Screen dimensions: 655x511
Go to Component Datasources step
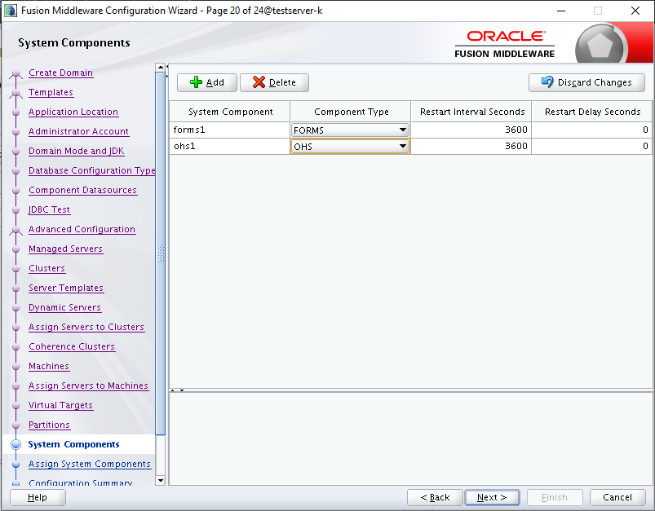[82, 190]
